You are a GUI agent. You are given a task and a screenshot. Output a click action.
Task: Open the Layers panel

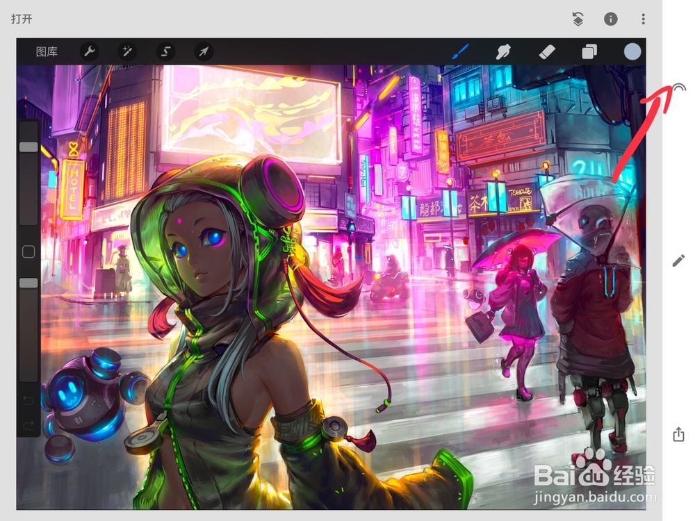pos(589,52)
